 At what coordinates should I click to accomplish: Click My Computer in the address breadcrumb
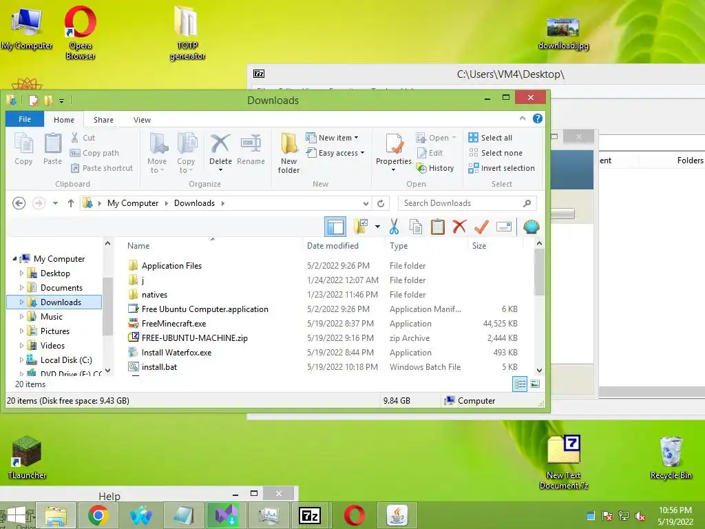pos(133,203)
